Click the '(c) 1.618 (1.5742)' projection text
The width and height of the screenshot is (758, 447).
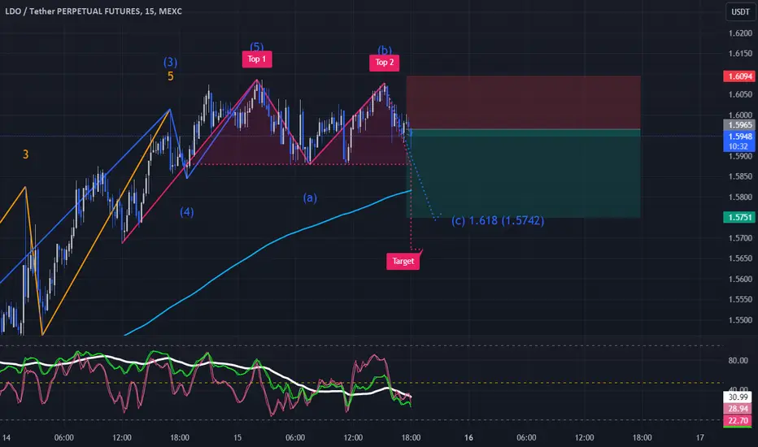pos(498,221)
